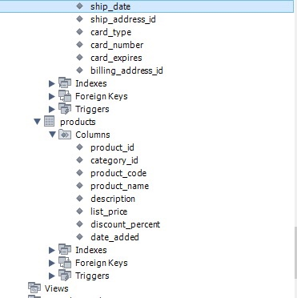This screenshot has height=298, width=297.
Task: Select the Views node
Action: [x=57, y=288]
